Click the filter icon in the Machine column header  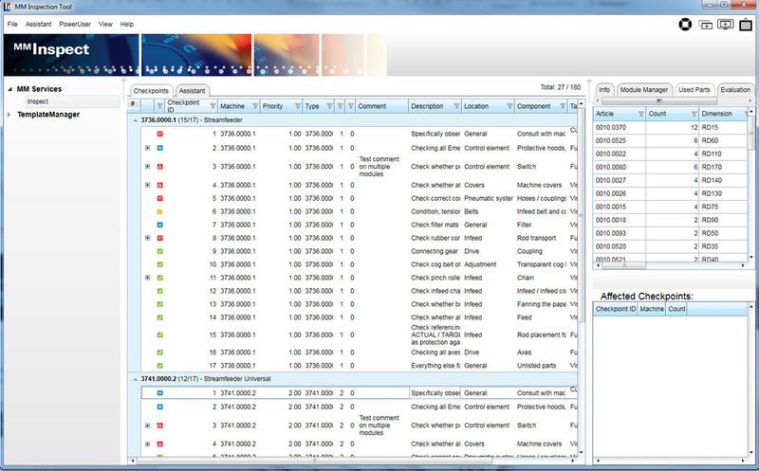pos(255,106)
